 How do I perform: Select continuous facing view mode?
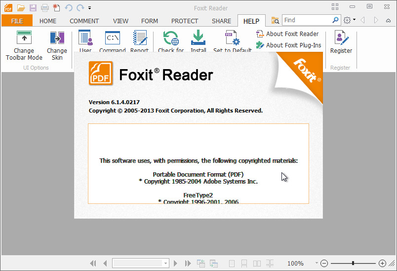pyautogui.click(x=270, y=264)
